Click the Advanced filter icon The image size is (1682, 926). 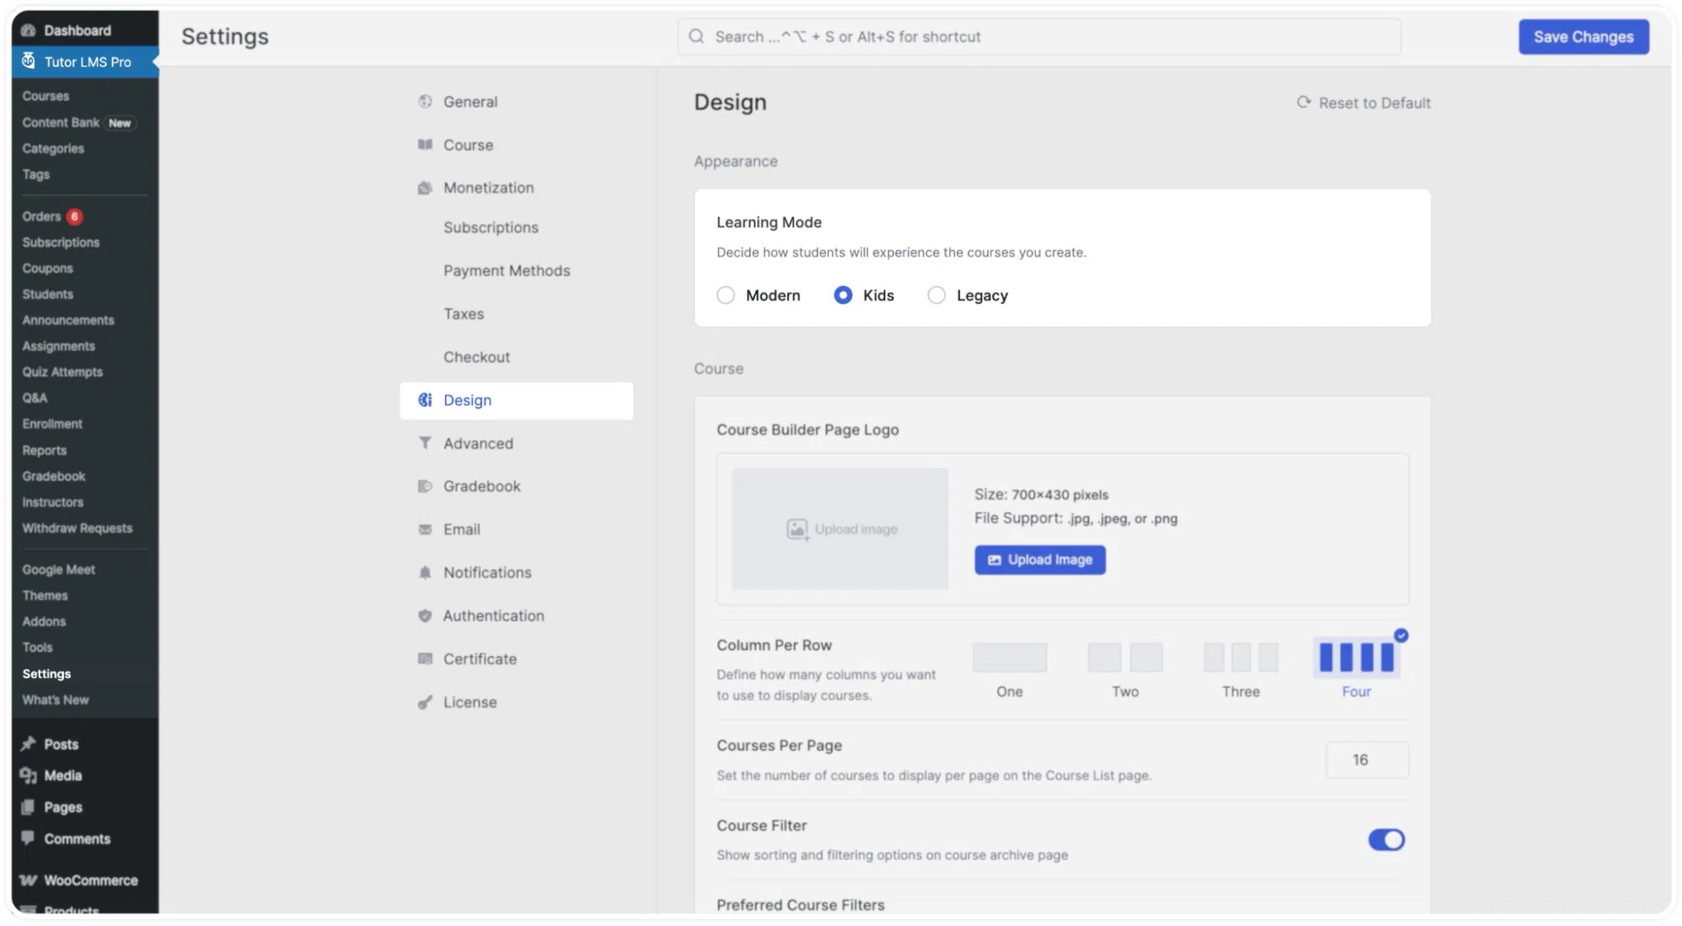425,443
